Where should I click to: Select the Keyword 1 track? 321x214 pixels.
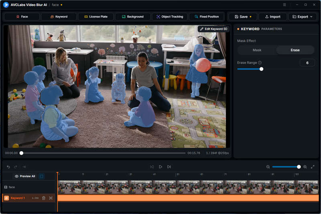coord(28,198)
